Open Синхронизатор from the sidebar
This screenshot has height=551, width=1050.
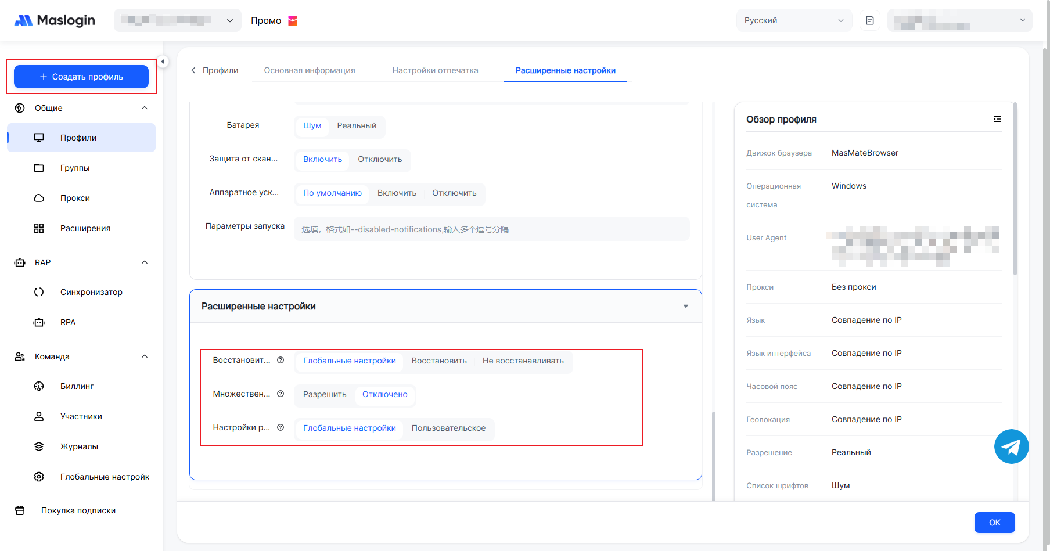point(91,292)
